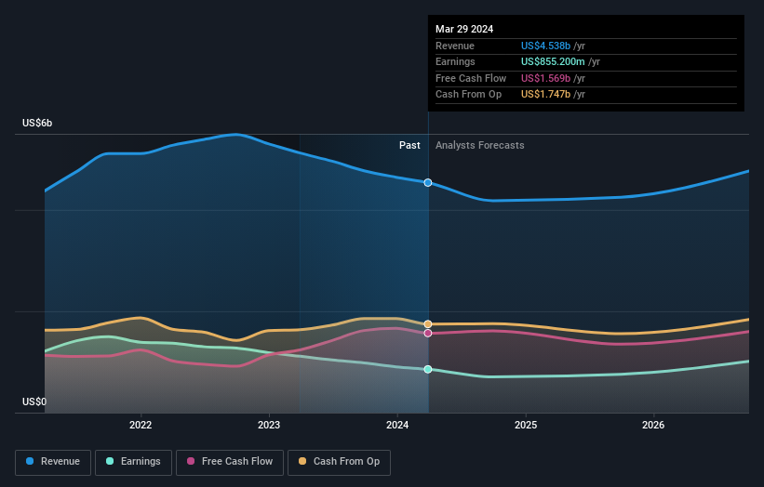This screenshot has height=487, width=764.
Task: Click the Past label on chart
Action: pyautogui.click(x=409, y=145)
